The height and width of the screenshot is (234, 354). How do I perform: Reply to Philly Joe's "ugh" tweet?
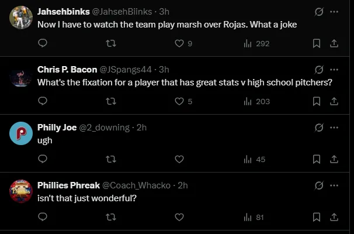(x=43, y=159)
